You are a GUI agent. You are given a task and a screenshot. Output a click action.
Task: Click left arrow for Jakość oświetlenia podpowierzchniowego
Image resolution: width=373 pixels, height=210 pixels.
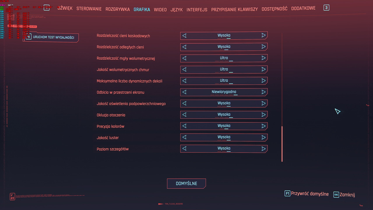(x=184, y=104)
